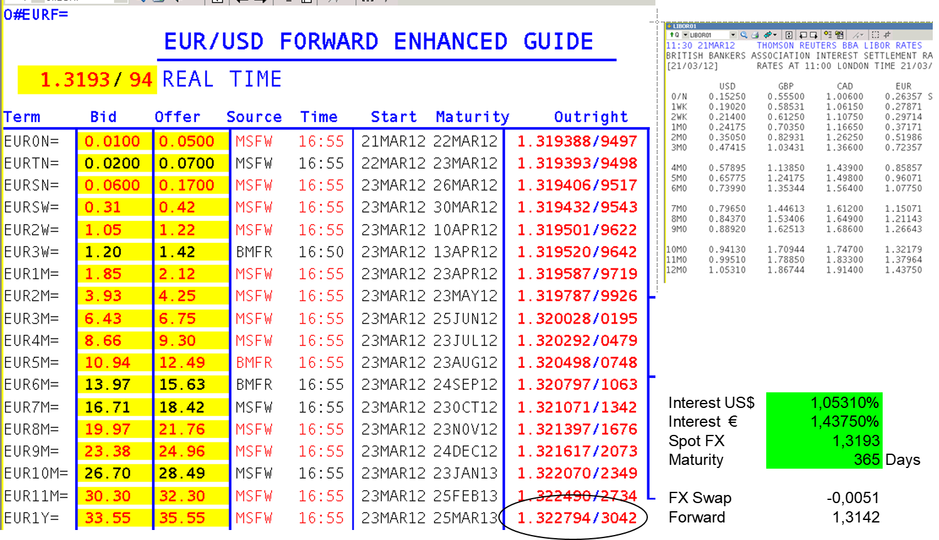Click the magnifier search icon in LIBOR01 toolbar
Viewport: 939px width, 540px height.
(x=744, y=35)
